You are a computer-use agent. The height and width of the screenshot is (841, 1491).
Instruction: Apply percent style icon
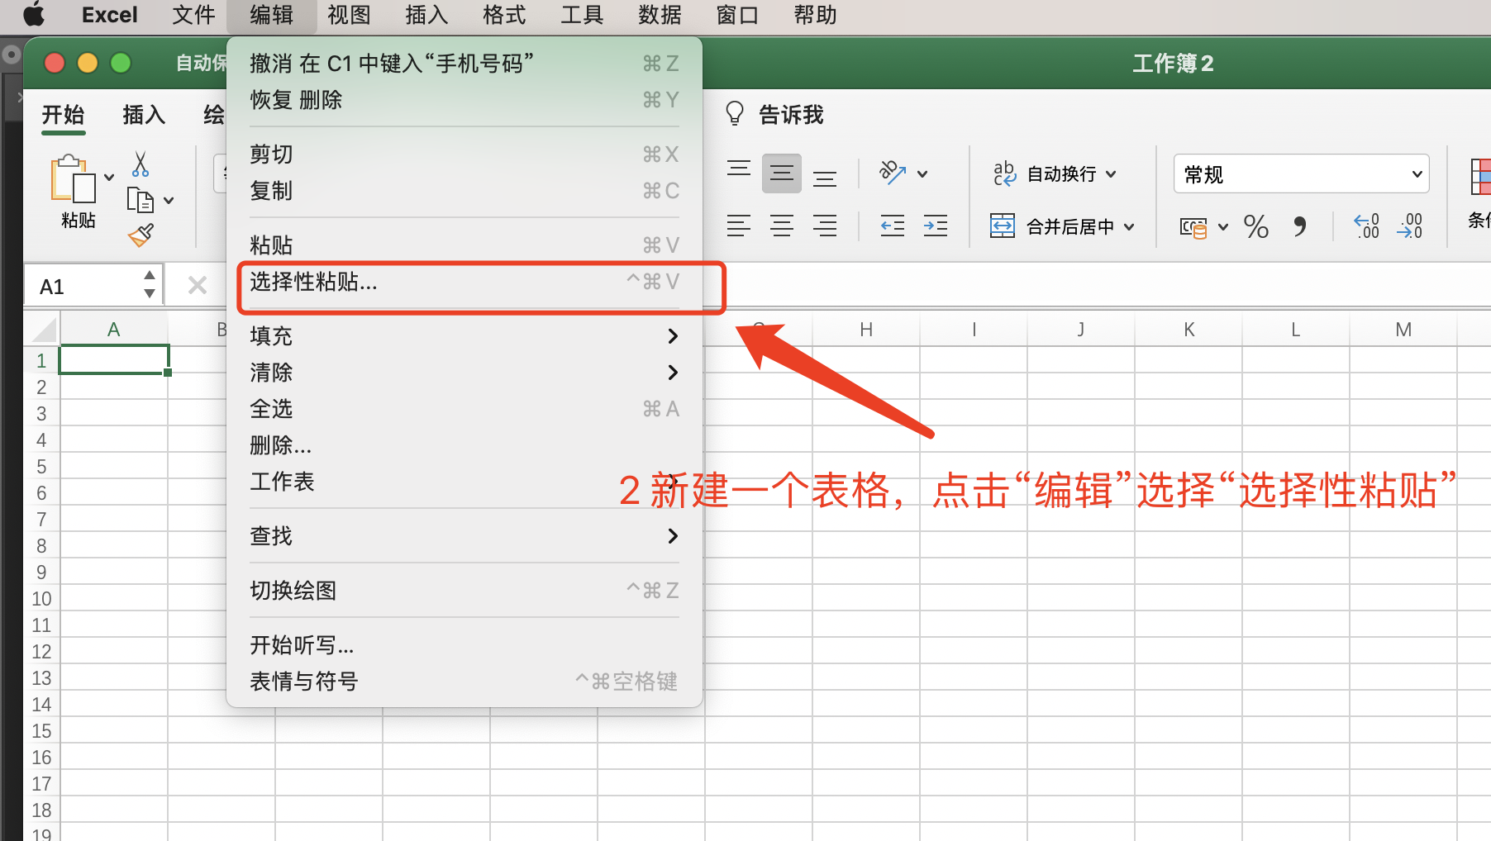(x=1256, y=226)
